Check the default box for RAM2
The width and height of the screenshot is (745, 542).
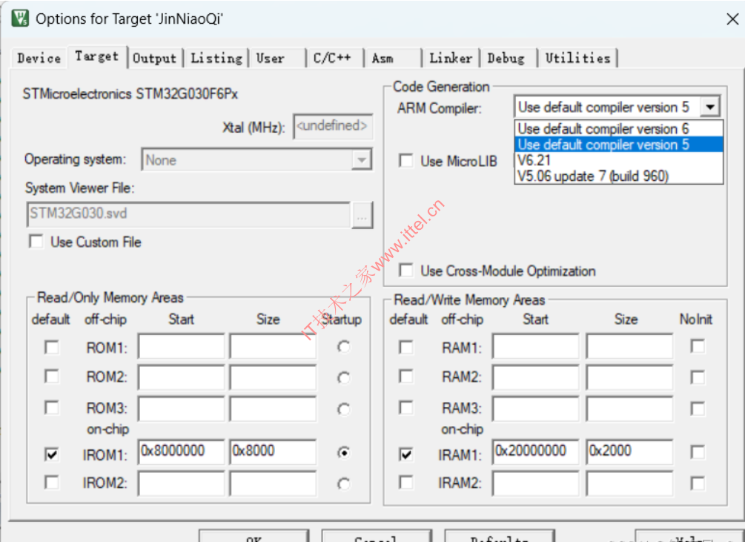pyautogui.click(x=406, y=377)
